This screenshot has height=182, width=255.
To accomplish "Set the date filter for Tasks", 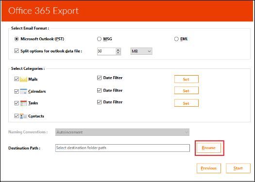I will tap(187, 103).
